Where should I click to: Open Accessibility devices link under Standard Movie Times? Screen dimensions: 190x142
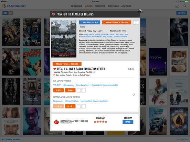pos(94,101)
